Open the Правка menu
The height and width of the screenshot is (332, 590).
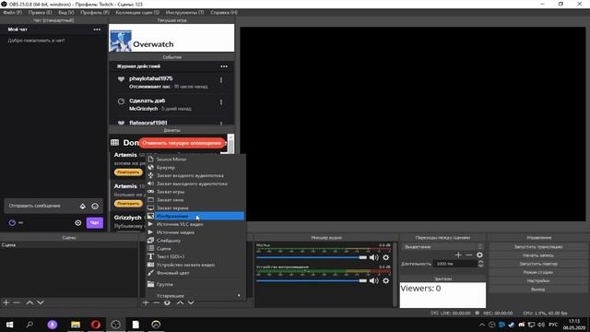click(40, 12)
